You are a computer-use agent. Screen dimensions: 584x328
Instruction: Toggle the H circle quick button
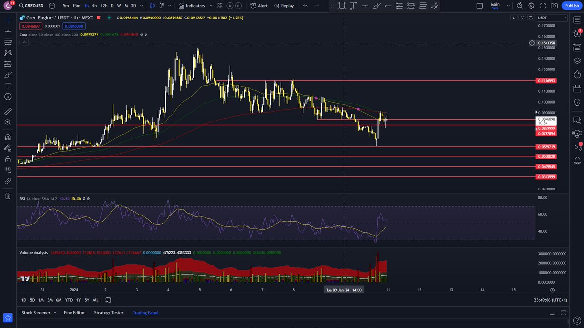point(238,6)
